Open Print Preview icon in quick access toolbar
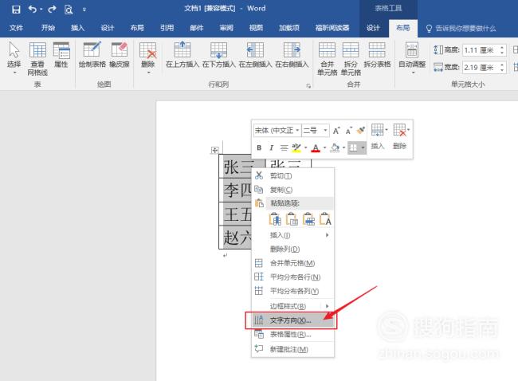This screenshot has height=381, width=518. (69, 10)
